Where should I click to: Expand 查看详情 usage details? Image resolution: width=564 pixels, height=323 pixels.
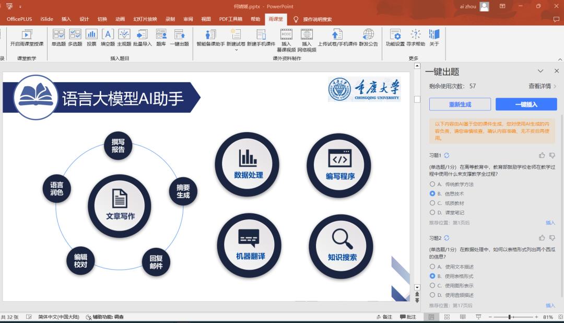click(x=542, y=86)
